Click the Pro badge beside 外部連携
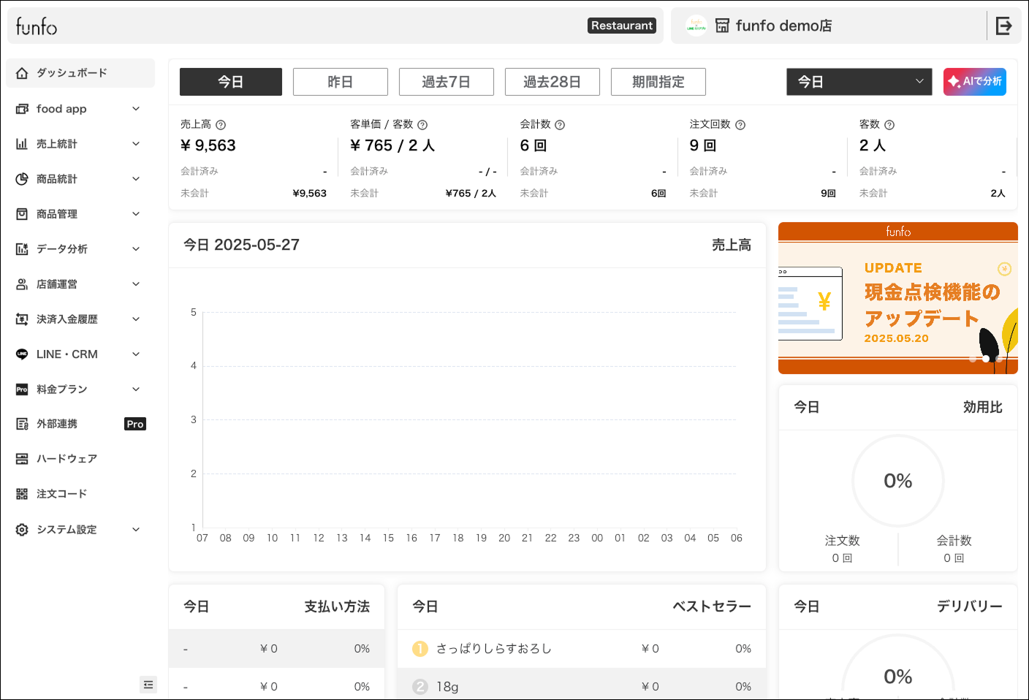1029x700 pixels. coord(135,424)
